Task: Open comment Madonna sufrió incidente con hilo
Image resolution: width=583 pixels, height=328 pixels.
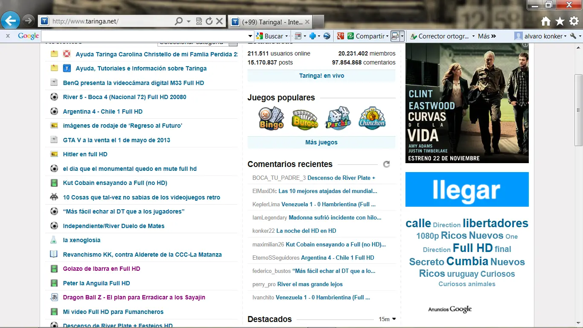Action: click(x=335, y=217)
